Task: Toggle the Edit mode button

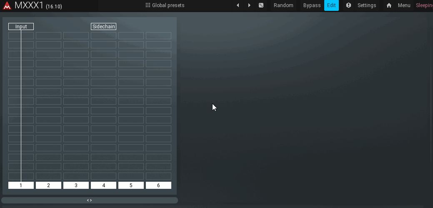Action: 331,5
